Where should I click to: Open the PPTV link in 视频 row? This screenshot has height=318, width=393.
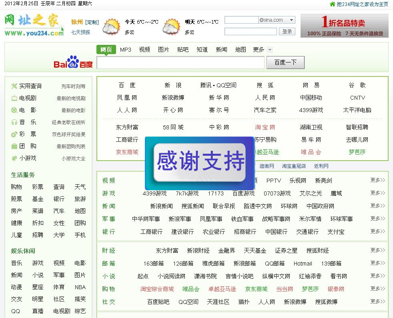[x=274, y=181]
